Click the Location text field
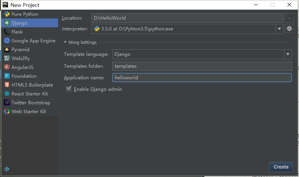Image resolution: width=299 pixels, height=177 pixels. click(187, 18)
